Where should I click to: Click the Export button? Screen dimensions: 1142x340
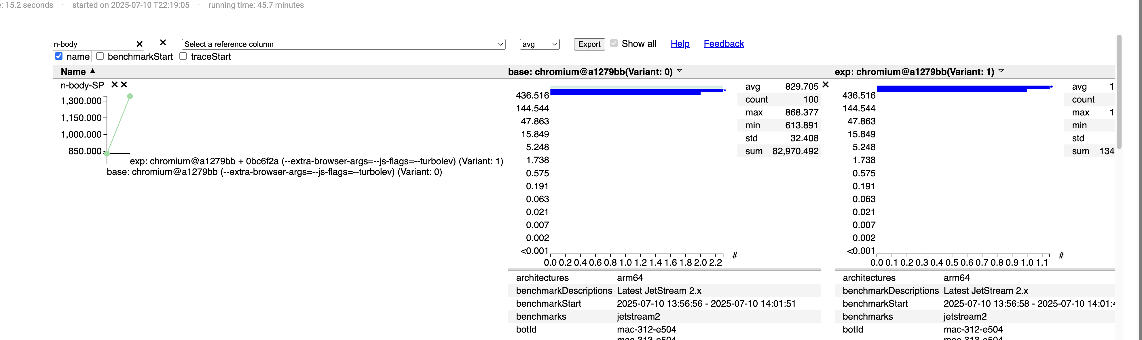pos(589,44)
